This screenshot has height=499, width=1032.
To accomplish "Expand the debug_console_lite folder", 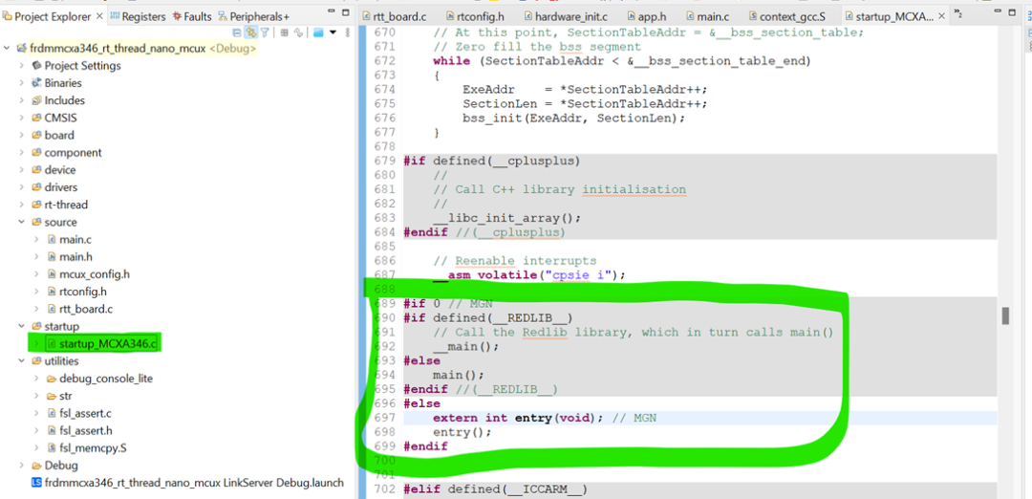I will click(x=37, y=379).
